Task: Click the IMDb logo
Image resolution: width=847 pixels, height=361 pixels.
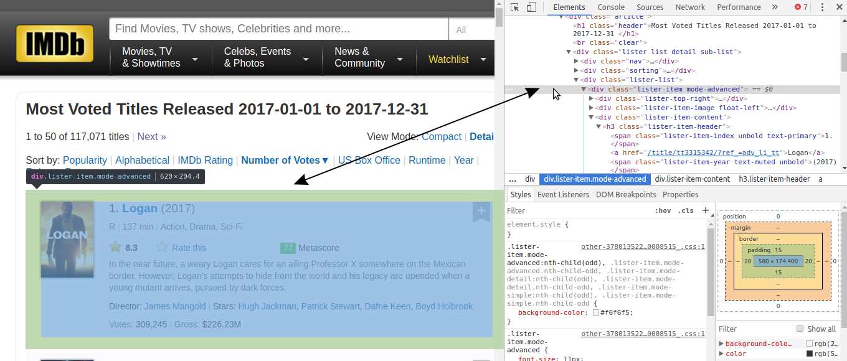Action: [55, 44]
